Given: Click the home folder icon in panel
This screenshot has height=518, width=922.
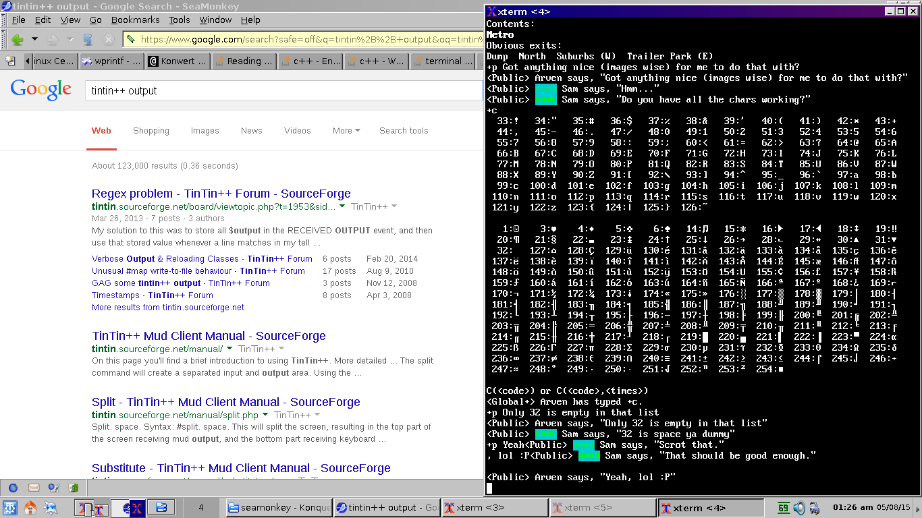Looking at the screenshot, I should 30,507.
